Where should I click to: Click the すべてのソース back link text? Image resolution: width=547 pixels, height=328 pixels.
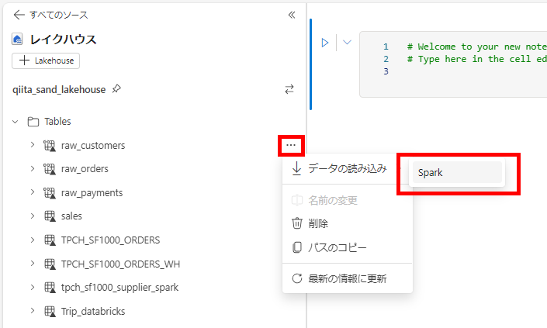point(59,15)
